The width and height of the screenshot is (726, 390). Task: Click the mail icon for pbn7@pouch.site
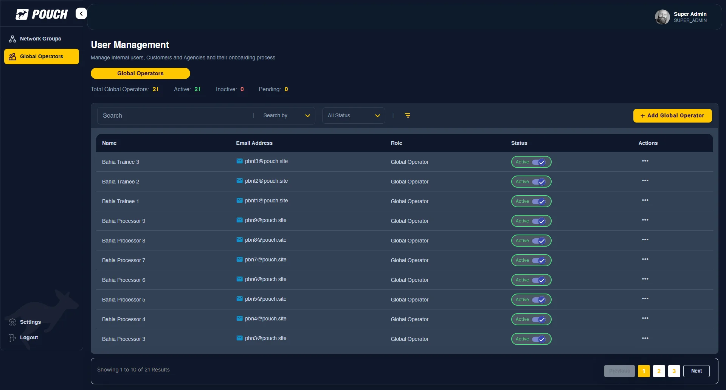click(x=239, y=259)
